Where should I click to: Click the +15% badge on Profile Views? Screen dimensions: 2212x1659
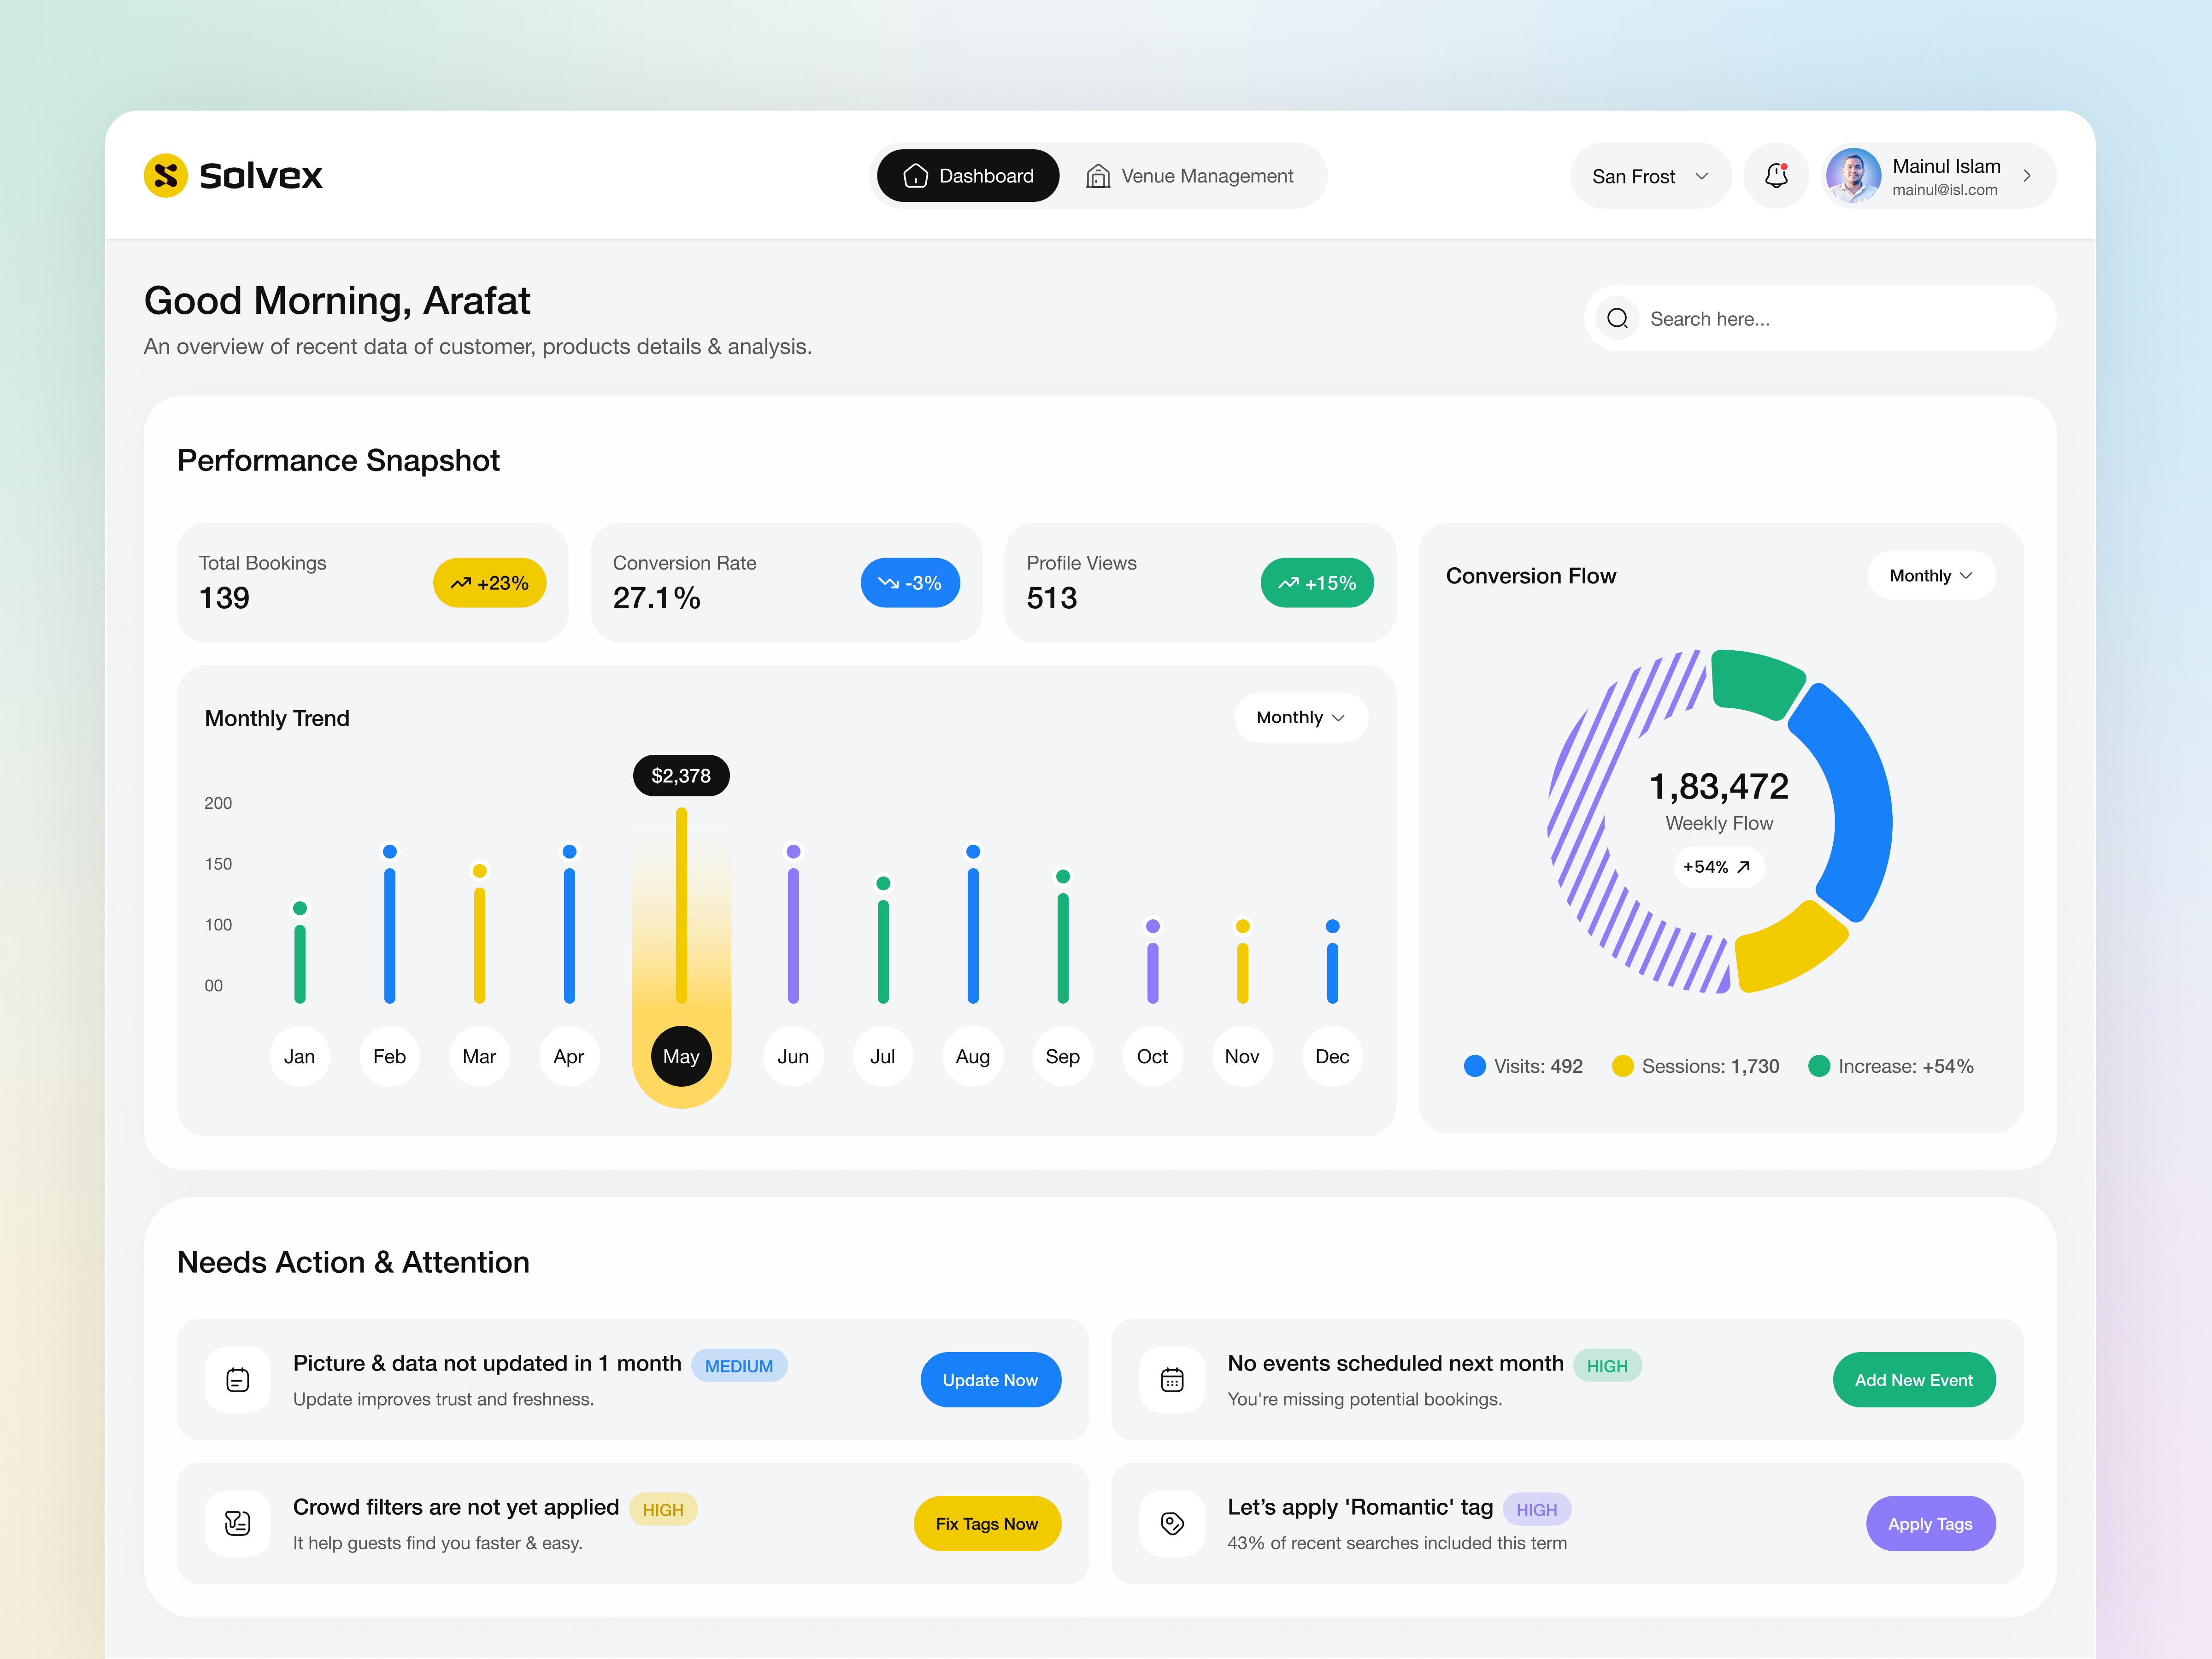(x=1317, y=582)
